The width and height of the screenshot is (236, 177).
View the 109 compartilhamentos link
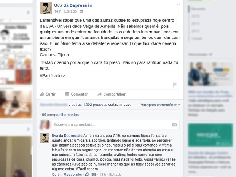click(59, 115)
